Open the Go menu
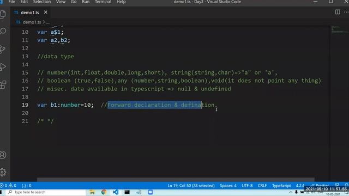Screen dimensions: 349x196 pyautogui.click(x=74, y=2)
